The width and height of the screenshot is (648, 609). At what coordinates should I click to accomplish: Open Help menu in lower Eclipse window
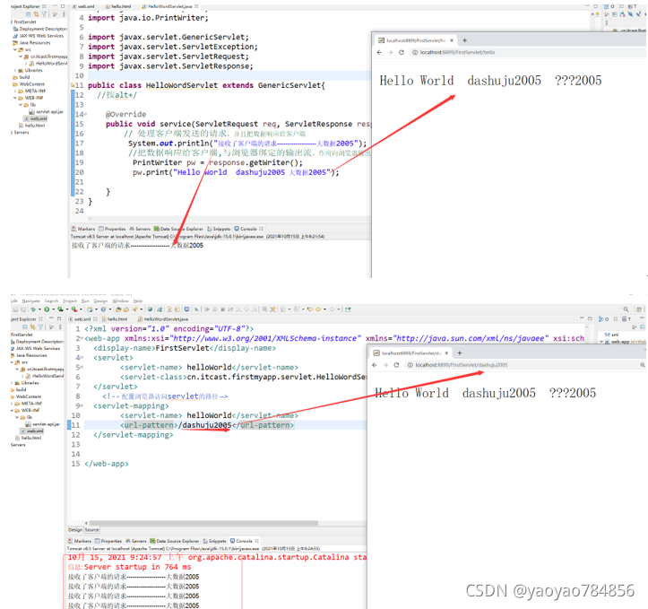(138, 301)
